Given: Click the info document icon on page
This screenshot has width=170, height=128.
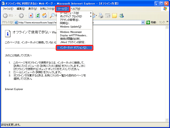Looking at the screenshot, I should point(8,34).
